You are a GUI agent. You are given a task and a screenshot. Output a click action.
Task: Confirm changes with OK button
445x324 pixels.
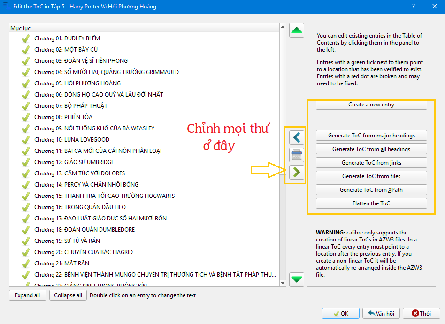(341, 314)
